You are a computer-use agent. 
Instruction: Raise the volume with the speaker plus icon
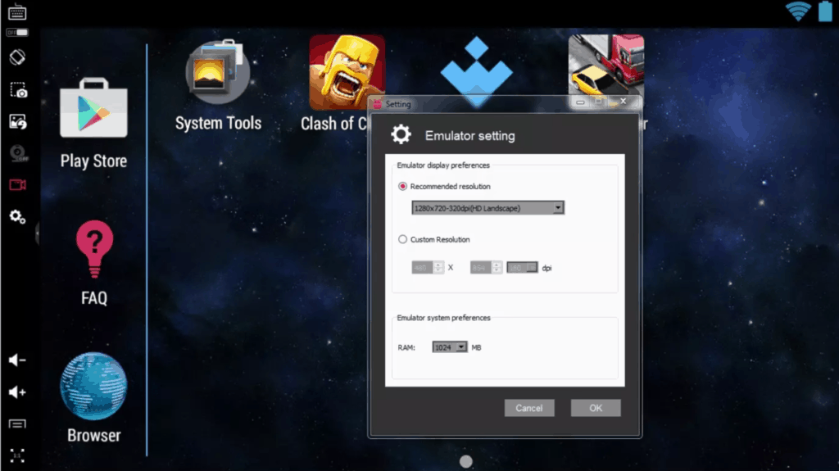[x=17, y=392]
